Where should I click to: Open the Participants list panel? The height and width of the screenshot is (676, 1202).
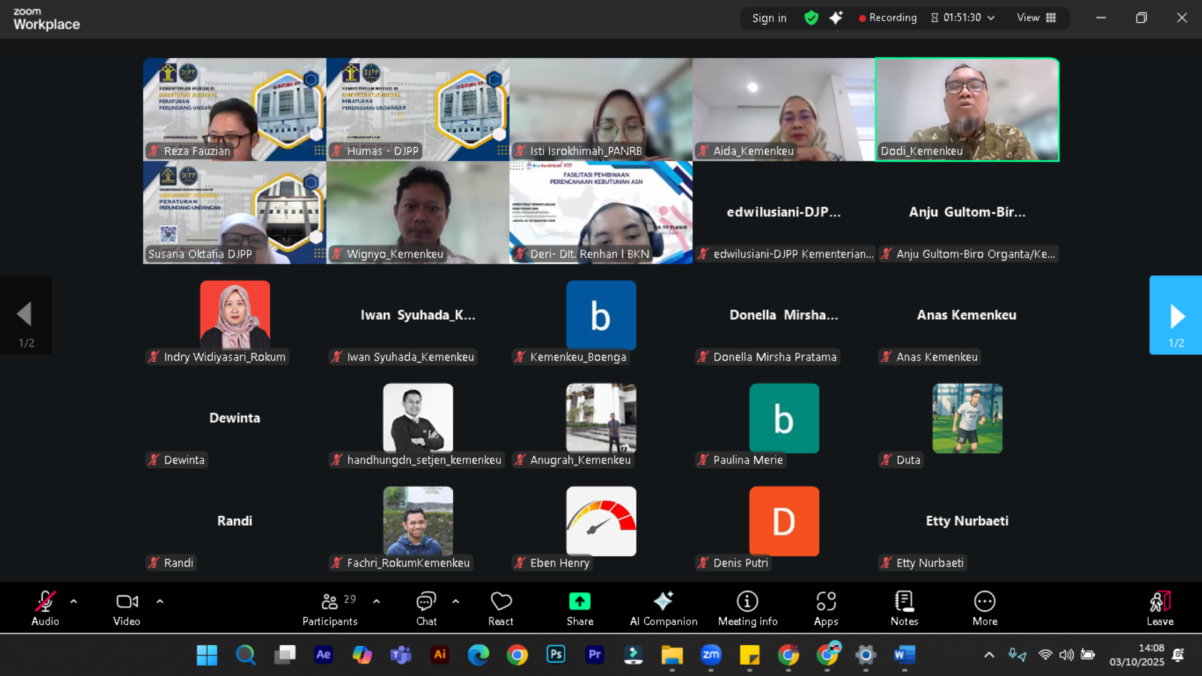pyautogui.click(x=330, y=602)
